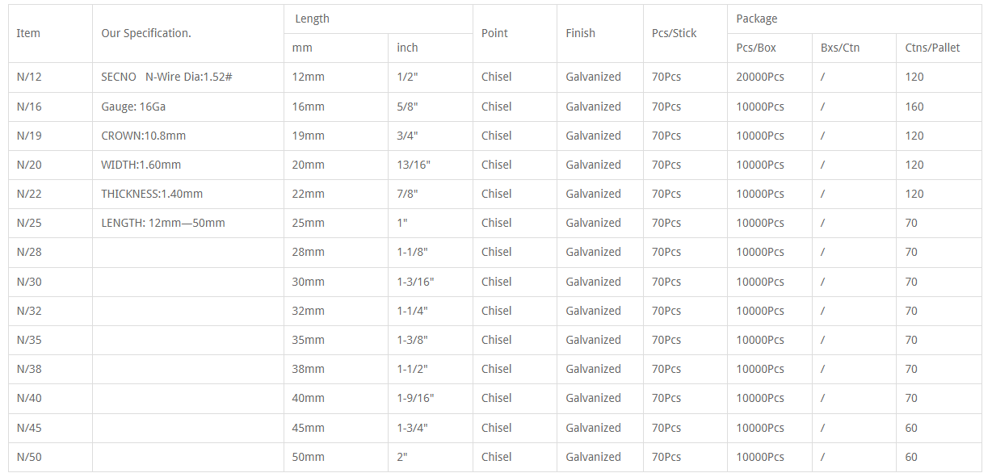Click the Length header cell
992x473 pixels.
click(x=378, y=19)
